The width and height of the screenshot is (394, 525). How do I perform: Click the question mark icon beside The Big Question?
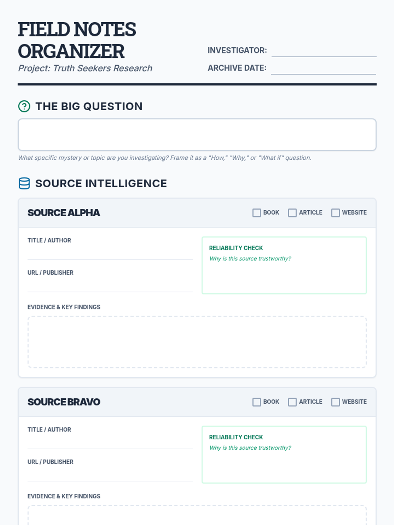tap(24, 106)
